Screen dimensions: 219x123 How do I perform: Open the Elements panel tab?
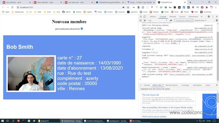[153, 17]
